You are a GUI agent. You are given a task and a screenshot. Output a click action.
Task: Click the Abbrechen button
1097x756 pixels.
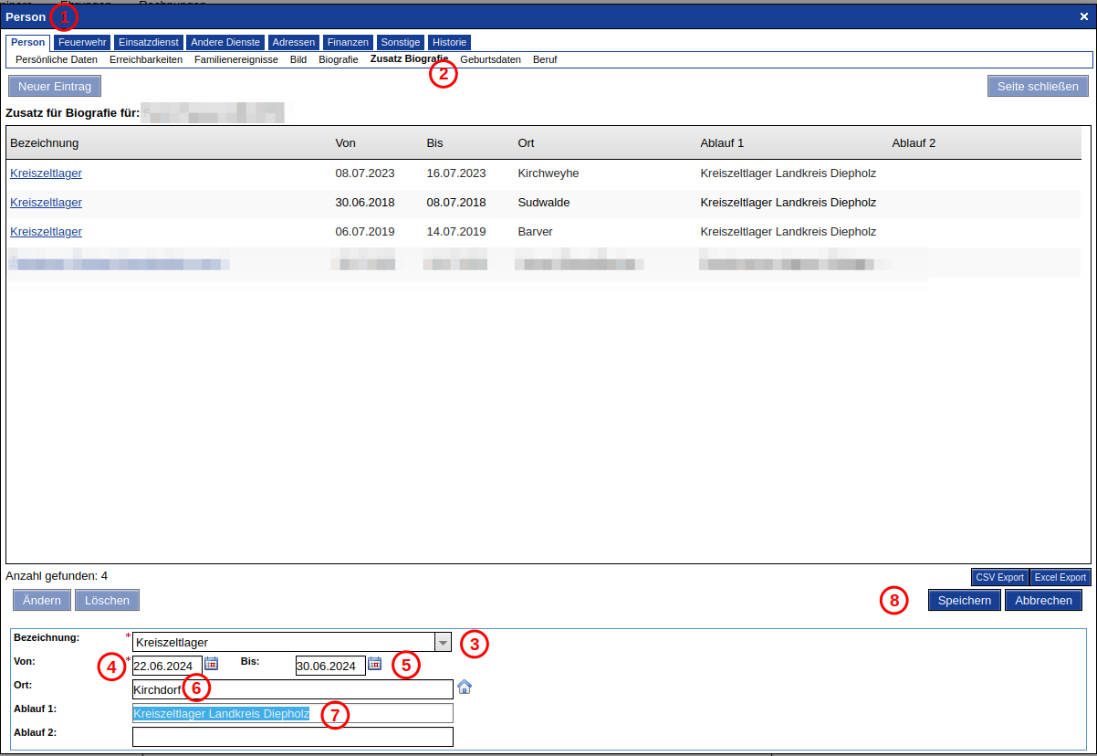pyautogui.click(x=1043, y=600)
